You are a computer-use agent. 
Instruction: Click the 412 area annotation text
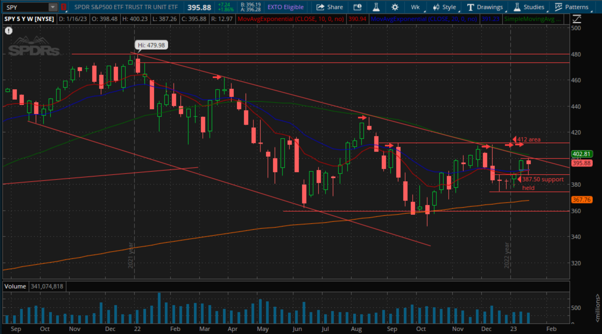point(528,140)
